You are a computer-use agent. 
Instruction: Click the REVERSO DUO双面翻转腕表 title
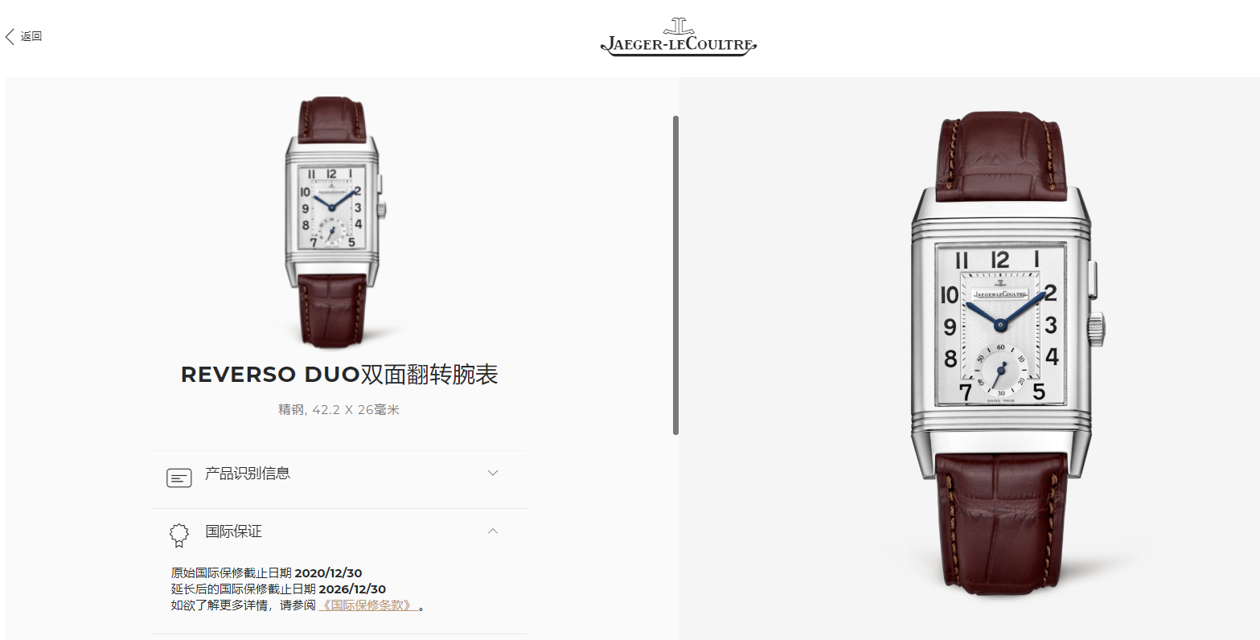[339, 375]
